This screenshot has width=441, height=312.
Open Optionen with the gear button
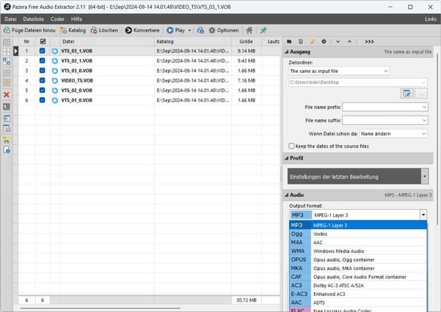point(224,30)
